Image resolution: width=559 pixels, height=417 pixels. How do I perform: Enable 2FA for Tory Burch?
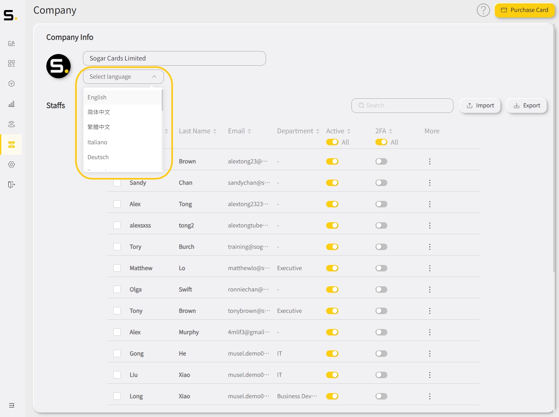coord(381,247)
